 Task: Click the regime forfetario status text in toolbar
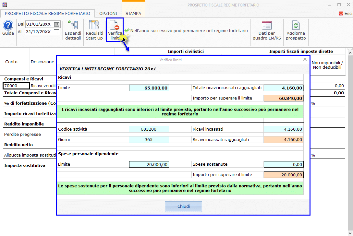(x=189, y=30)
